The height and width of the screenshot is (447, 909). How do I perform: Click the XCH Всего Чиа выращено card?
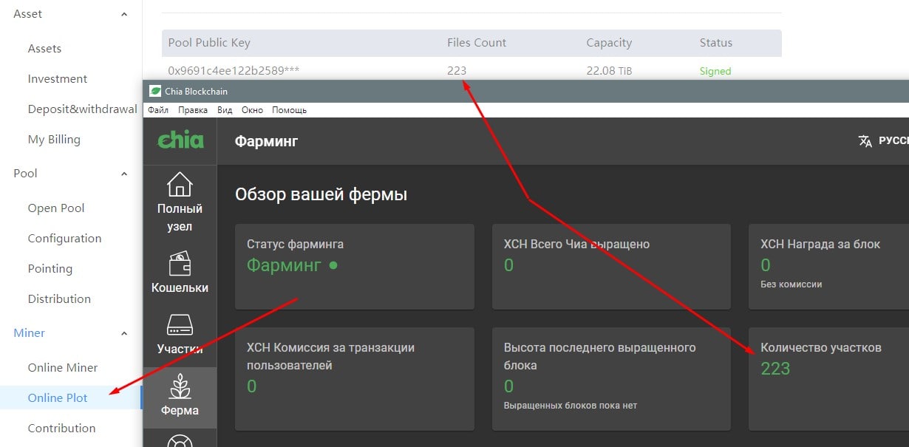click(x=611, y=266)
